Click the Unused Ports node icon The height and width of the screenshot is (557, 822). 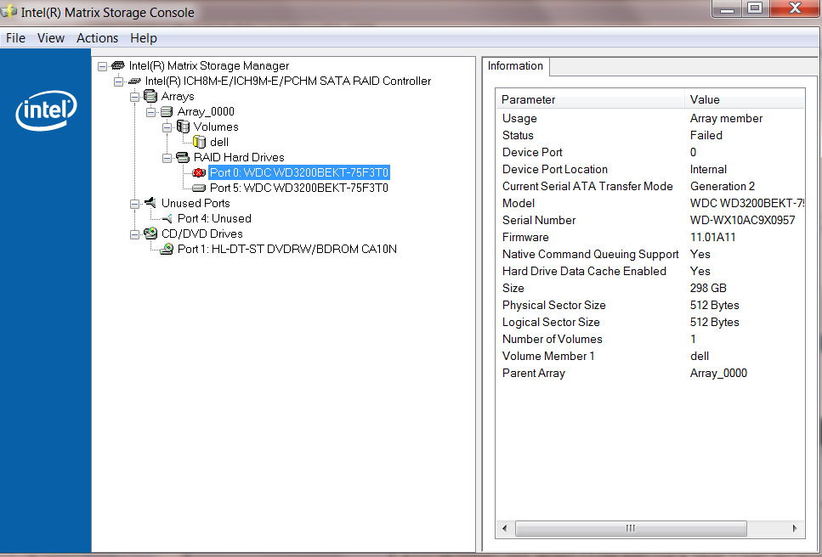point(150,203)
